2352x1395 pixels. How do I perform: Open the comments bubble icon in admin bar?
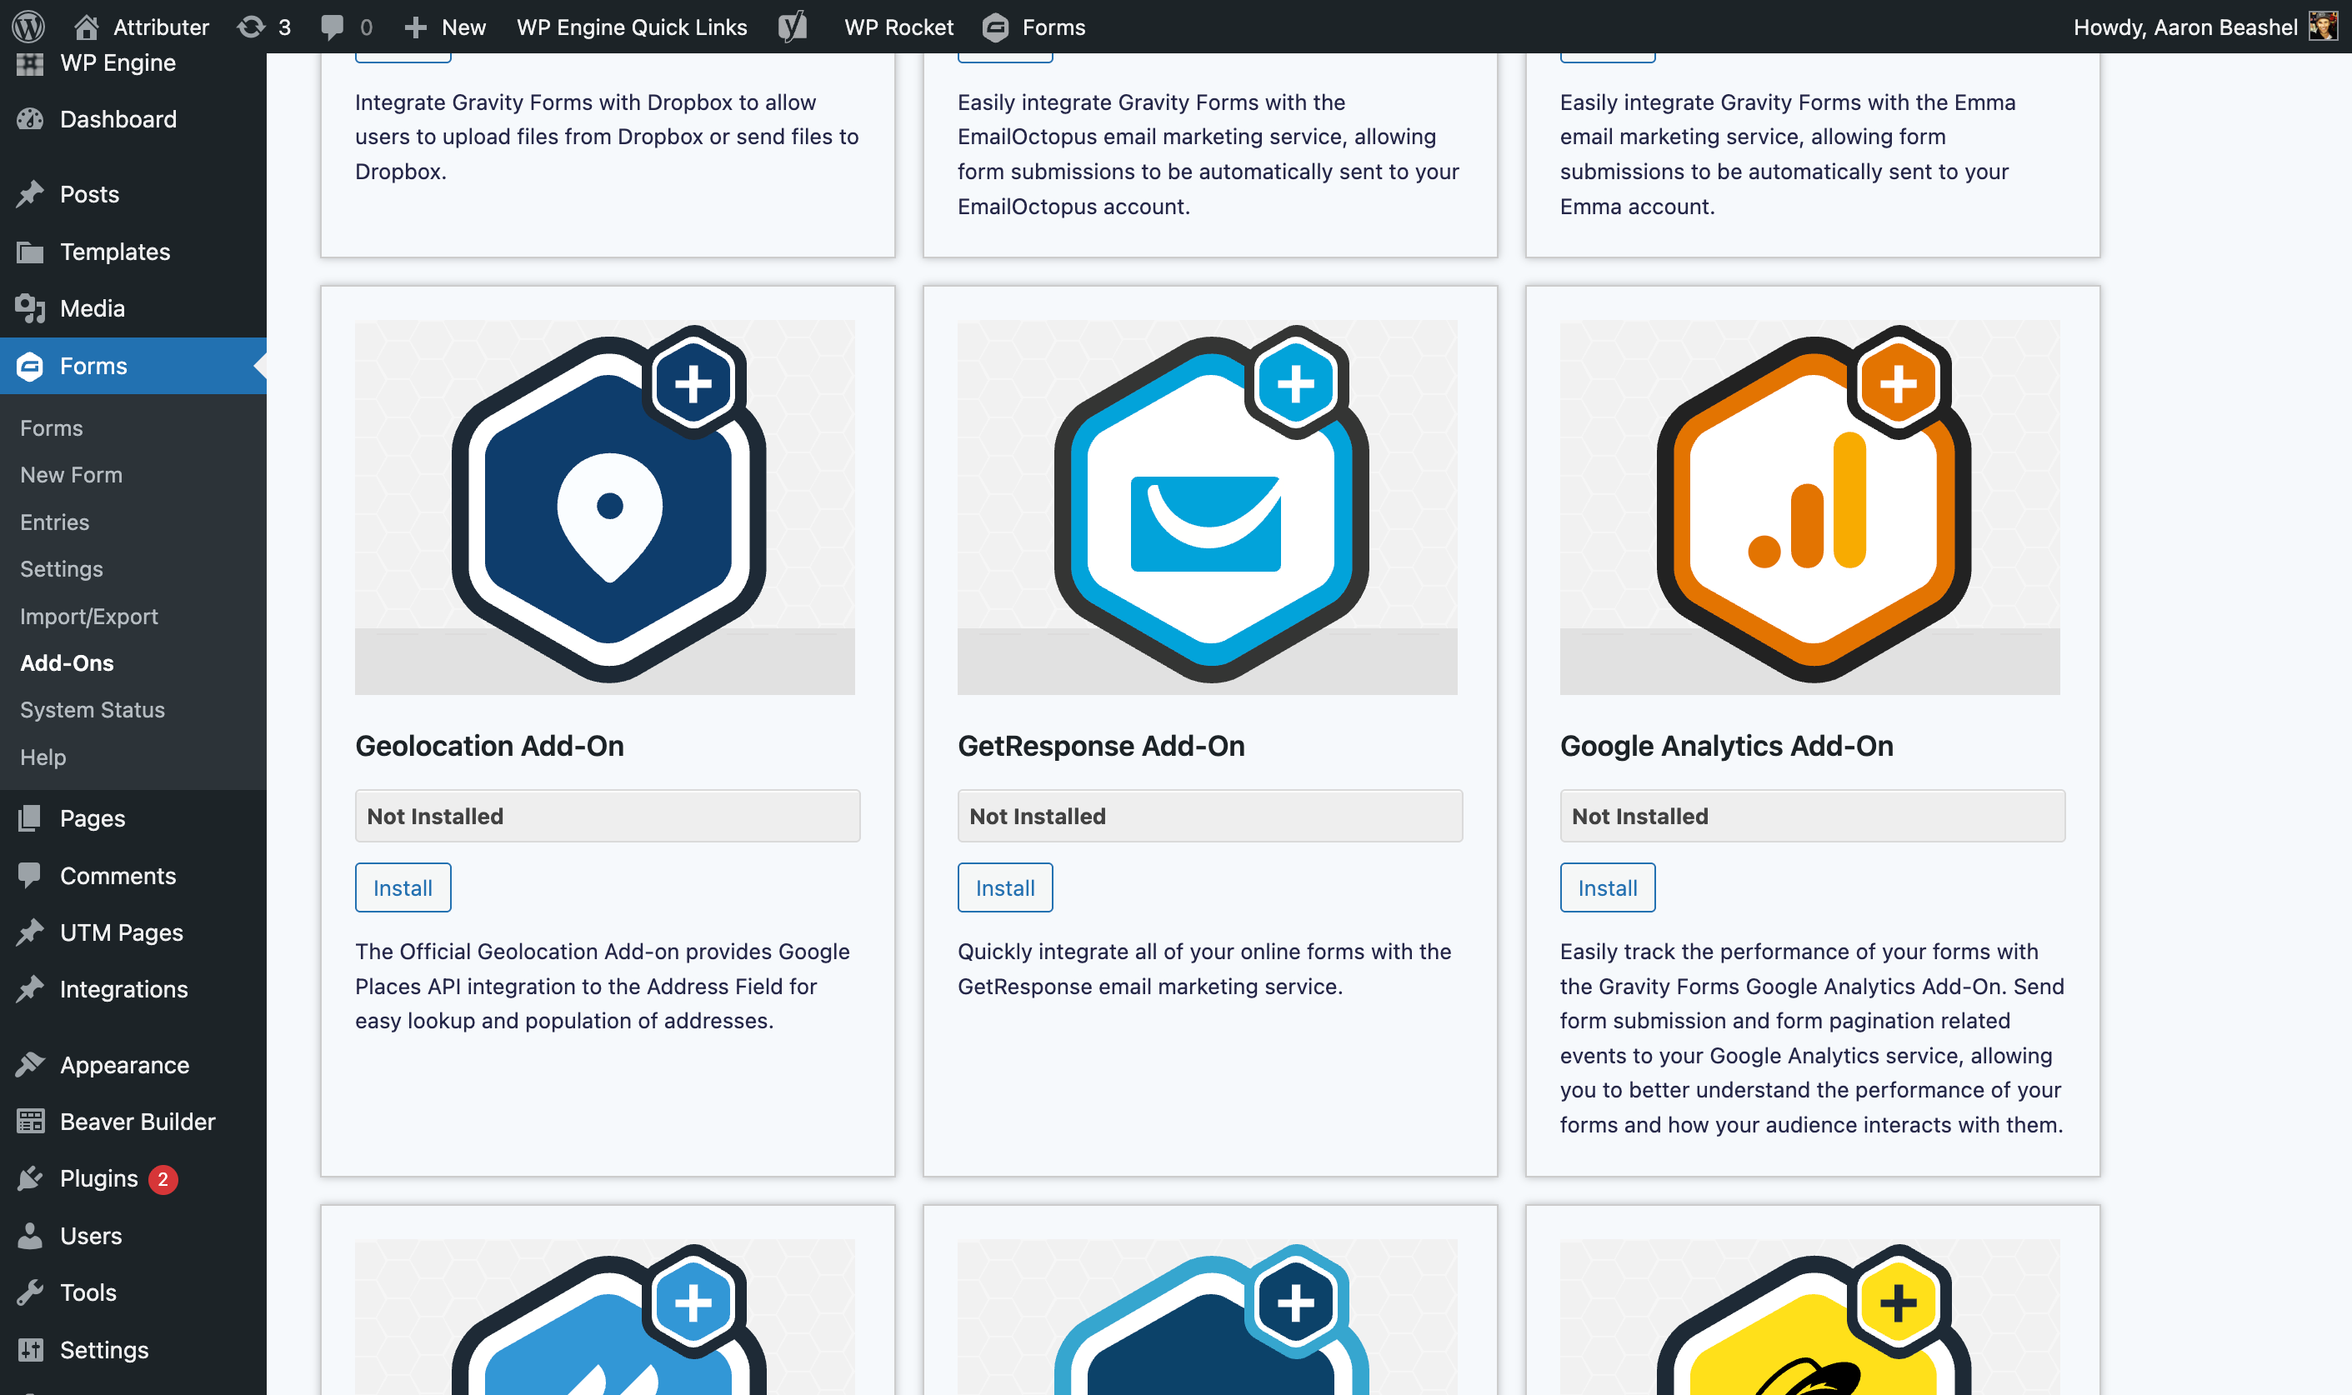[332, 27]
